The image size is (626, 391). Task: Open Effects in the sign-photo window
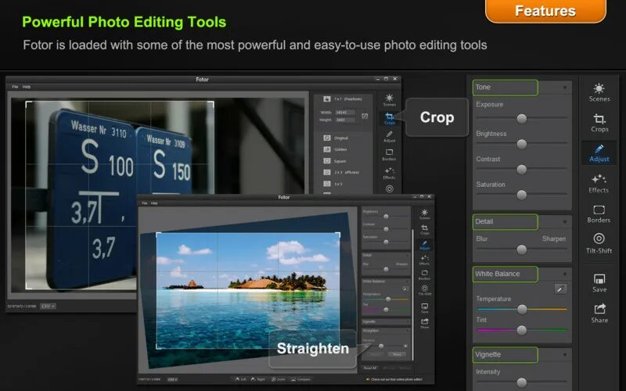[x=389, y=173]
